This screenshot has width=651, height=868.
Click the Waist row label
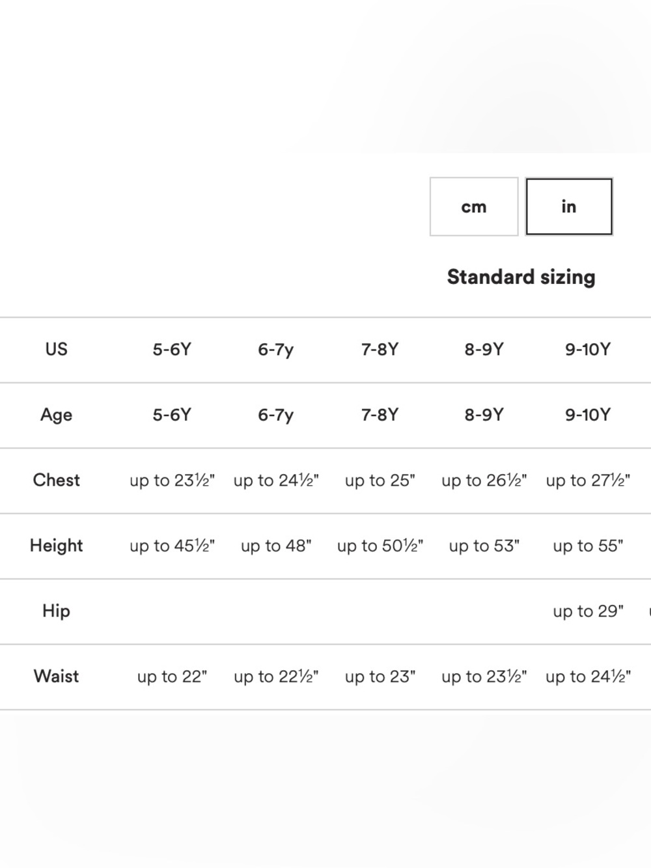[x=56, y=676]
